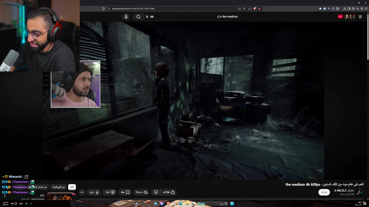Open the ملزلز MLZLZ channel name link

(345, 191)
